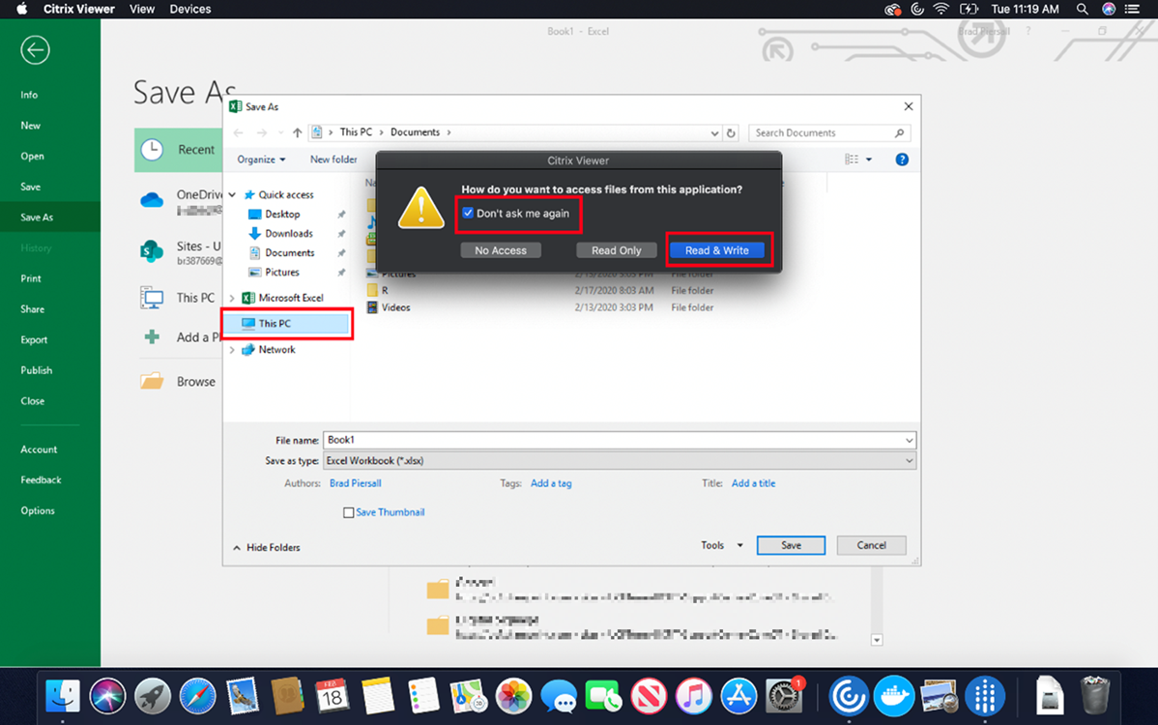Select This PC in navigation tree

tap(287, 324)
